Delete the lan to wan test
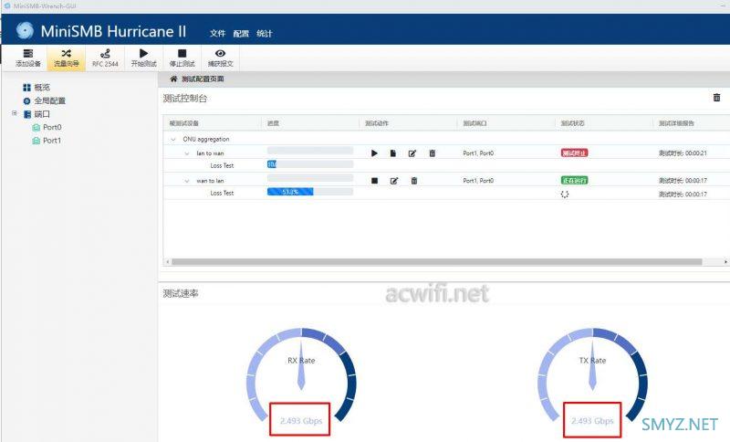The image size is (730, 442). 432,153
